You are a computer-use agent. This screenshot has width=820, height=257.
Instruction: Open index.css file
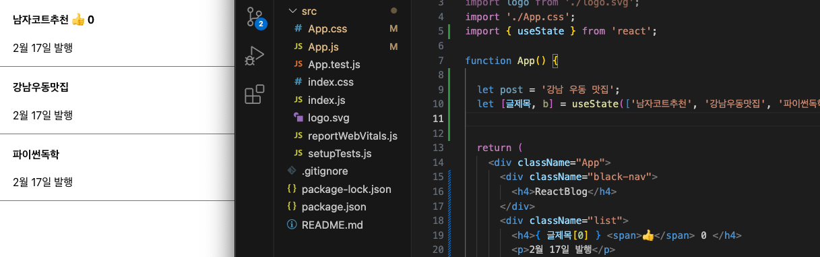(330, 82)
